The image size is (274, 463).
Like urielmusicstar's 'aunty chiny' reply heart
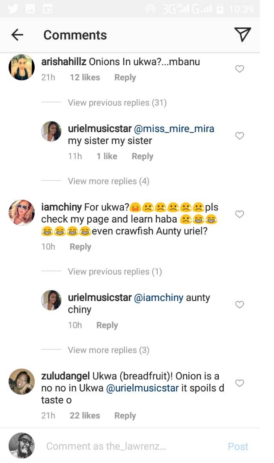[x=240, y=305]
